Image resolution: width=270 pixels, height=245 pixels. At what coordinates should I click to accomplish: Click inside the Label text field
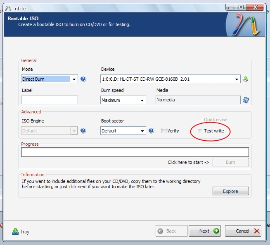50,100
